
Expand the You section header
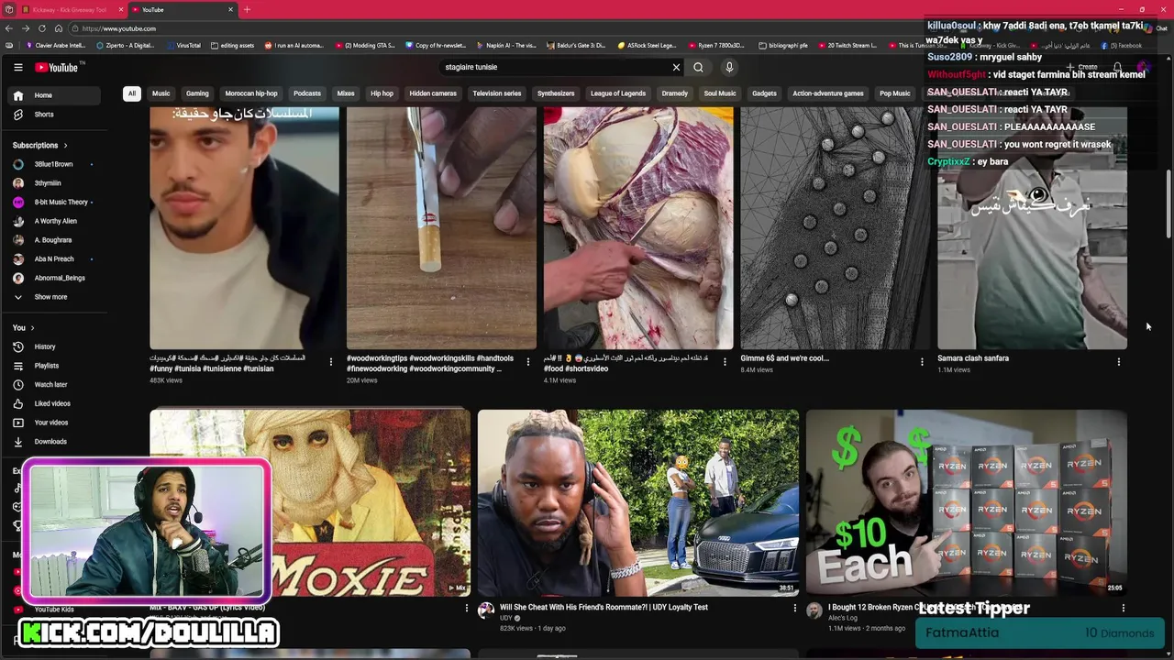click(23, 327)
